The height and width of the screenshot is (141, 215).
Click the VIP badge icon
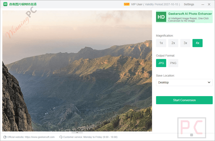(x=127, y=4)
